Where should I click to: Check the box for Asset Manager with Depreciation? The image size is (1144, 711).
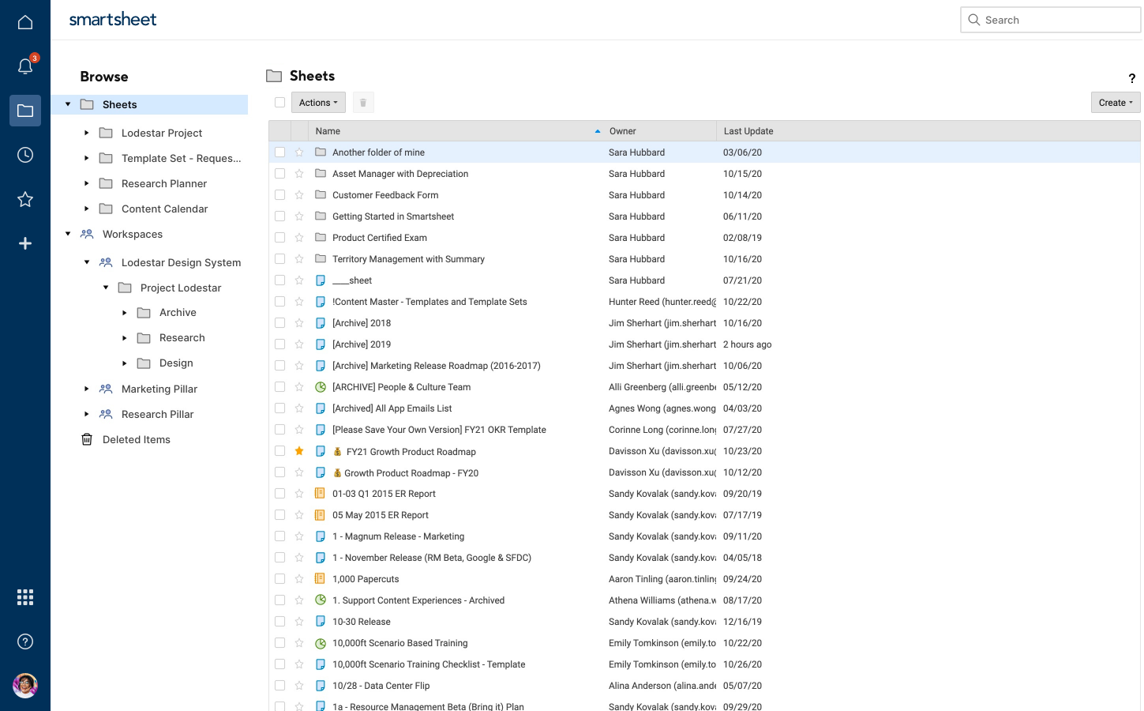point(279,174)
